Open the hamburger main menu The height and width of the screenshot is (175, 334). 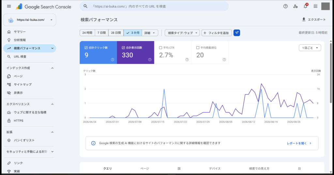9,7
